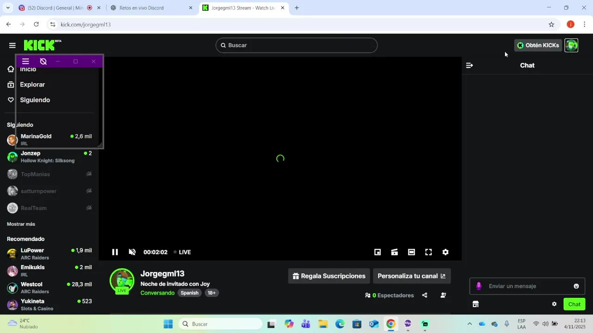This screenshot has width=593, height=333.
Task: Close the Jorgegml13 Stream tab
Action: pyautogui.click(x=283, y=8)
